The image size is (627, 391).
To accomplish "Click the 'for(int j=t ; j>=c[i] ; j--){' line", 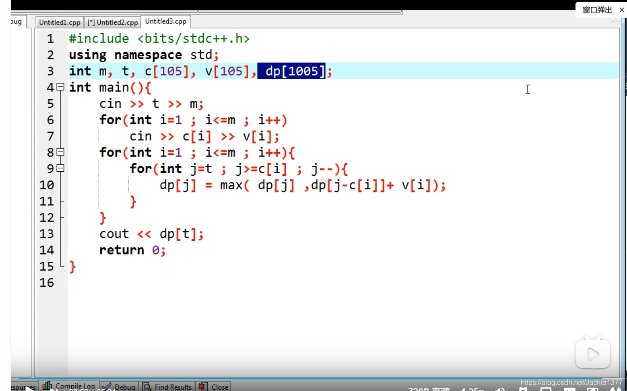I will (x=239, y=169).
